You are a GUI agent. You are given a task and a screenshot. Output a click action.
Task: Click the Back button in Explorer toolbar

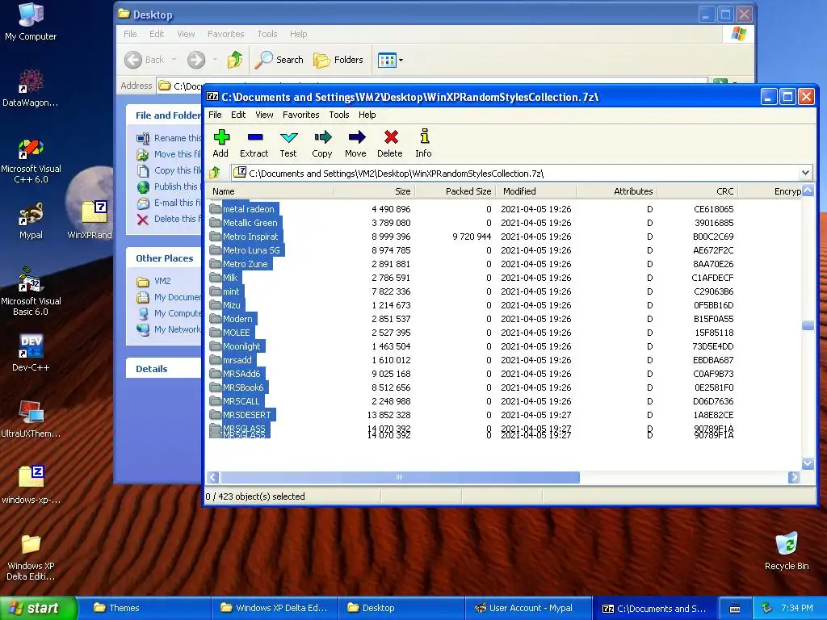coord(145,60)
